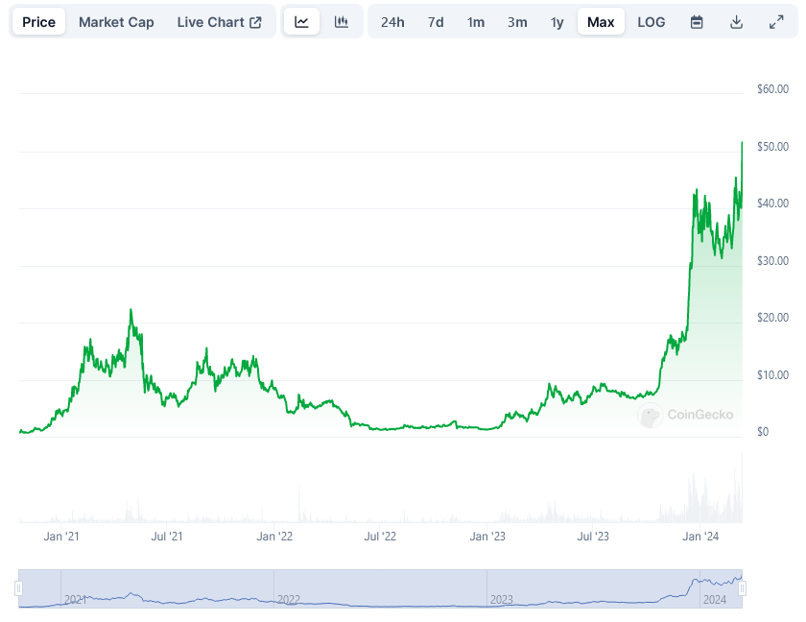806x622 pixels.
Task: Open Live Chart external link
Action: coord(220,22)
